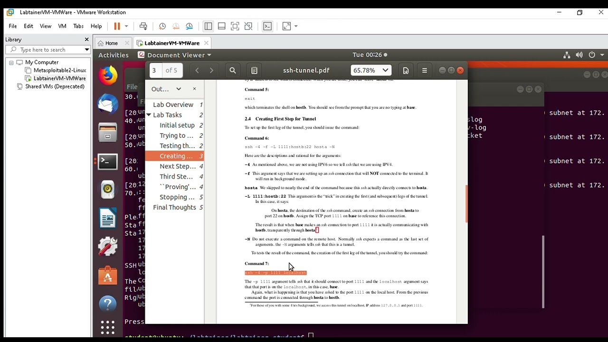Collapse the Lab Tasks outline section

point(149,115)
